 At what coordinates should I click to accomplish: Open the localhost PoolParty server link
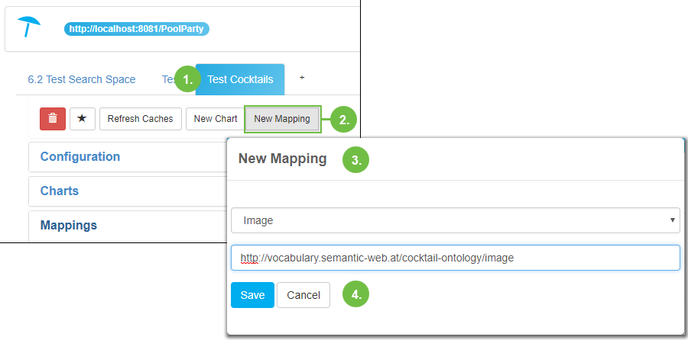[x=137, y=29]
